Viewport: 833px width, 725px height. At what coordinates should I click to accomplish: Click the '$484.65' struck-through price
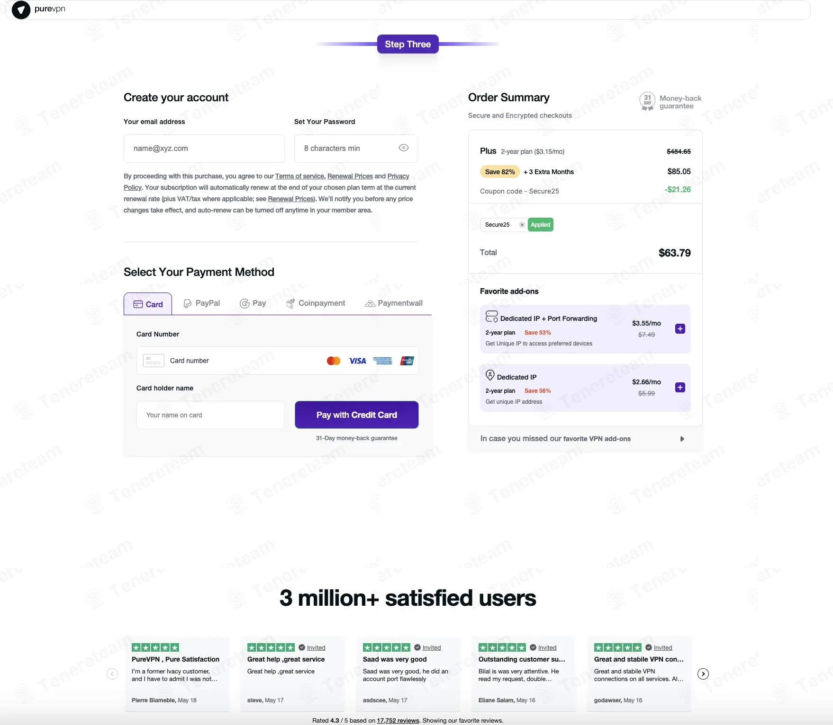(x=679, y=151)
